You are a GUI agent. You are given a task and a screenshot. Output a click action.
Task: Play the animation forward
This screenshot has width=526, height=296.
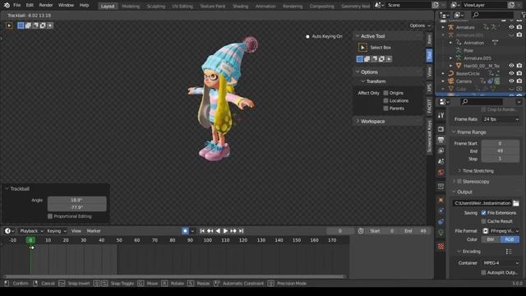225,231
